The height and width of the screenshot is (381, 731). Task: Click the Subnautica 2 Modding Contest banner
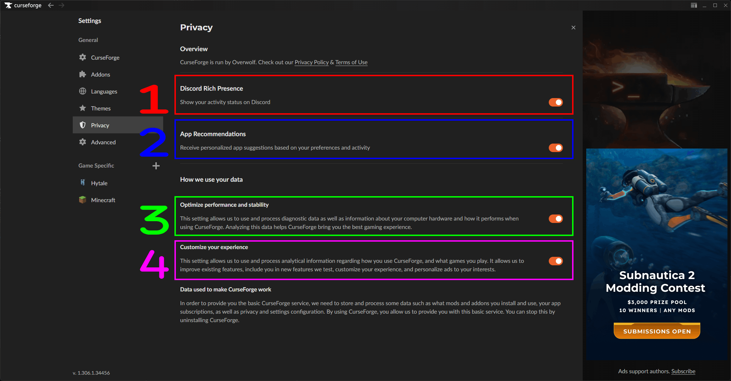[x=657, y=254]
